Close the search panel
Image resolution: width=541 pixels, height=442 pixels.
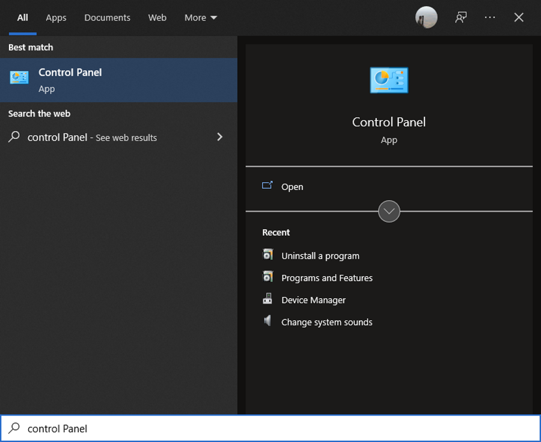[519, 17]
